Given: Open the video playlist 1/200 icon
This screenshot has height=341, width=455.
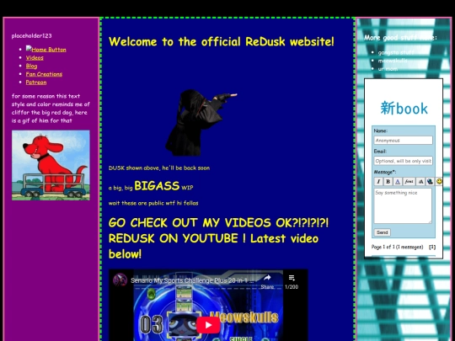Looking at the screenshot, I should coord(292,281).
